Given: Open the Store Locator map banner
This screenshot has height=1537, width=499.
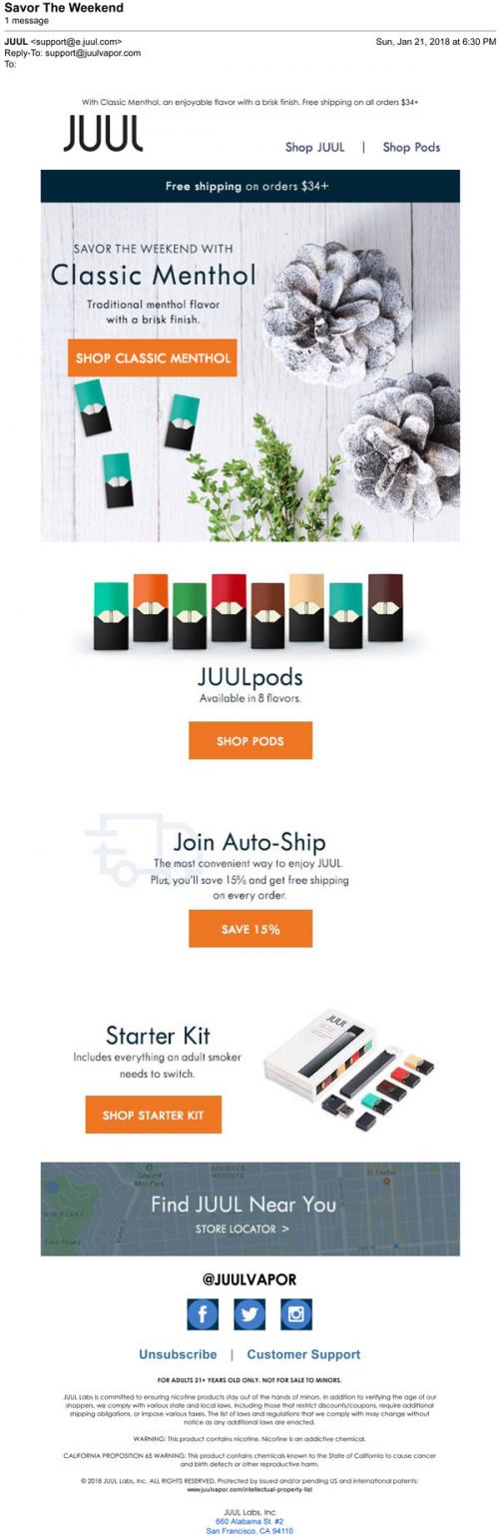Looking at the screenshot, I should 250,1209.
